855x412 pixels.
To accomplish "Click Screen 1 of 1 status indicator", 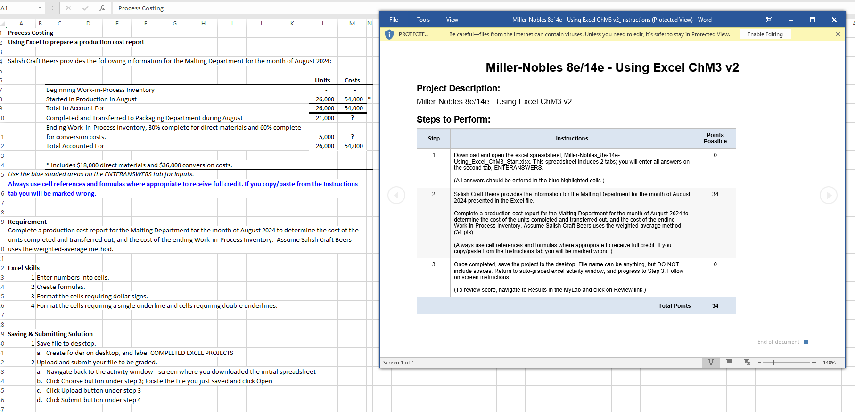I will click(x=398, y=363).
